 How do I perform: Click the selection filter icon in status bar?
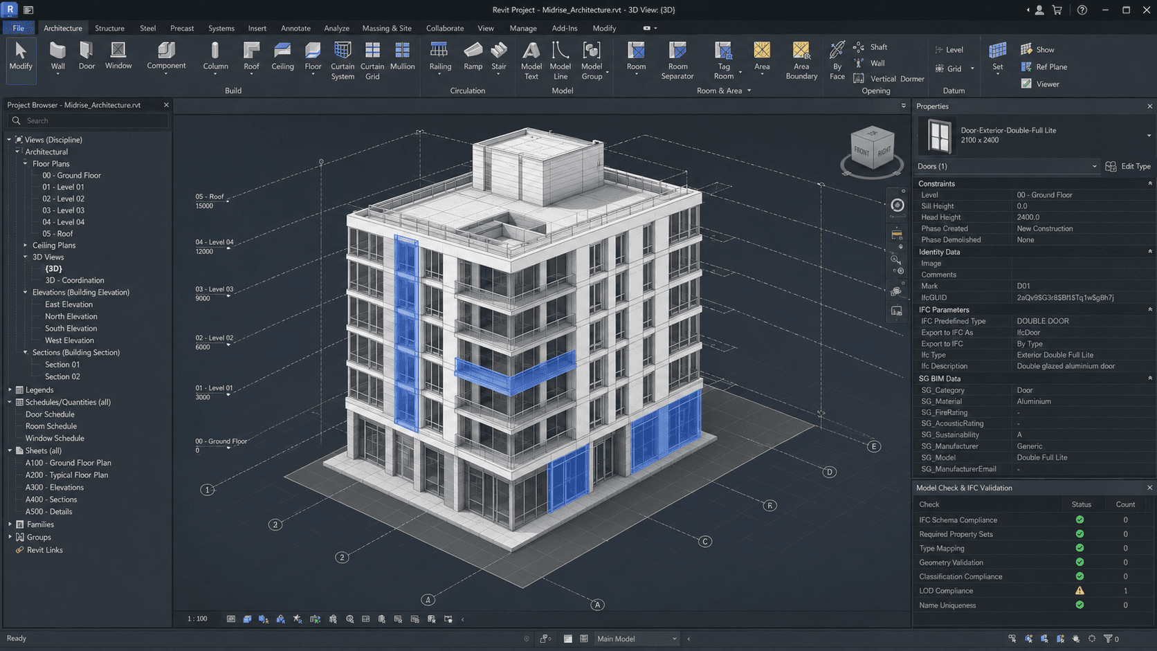[1108, 639]
